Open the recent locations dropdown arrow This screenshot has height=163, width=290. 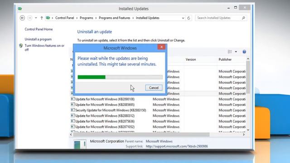click(36, 18)
